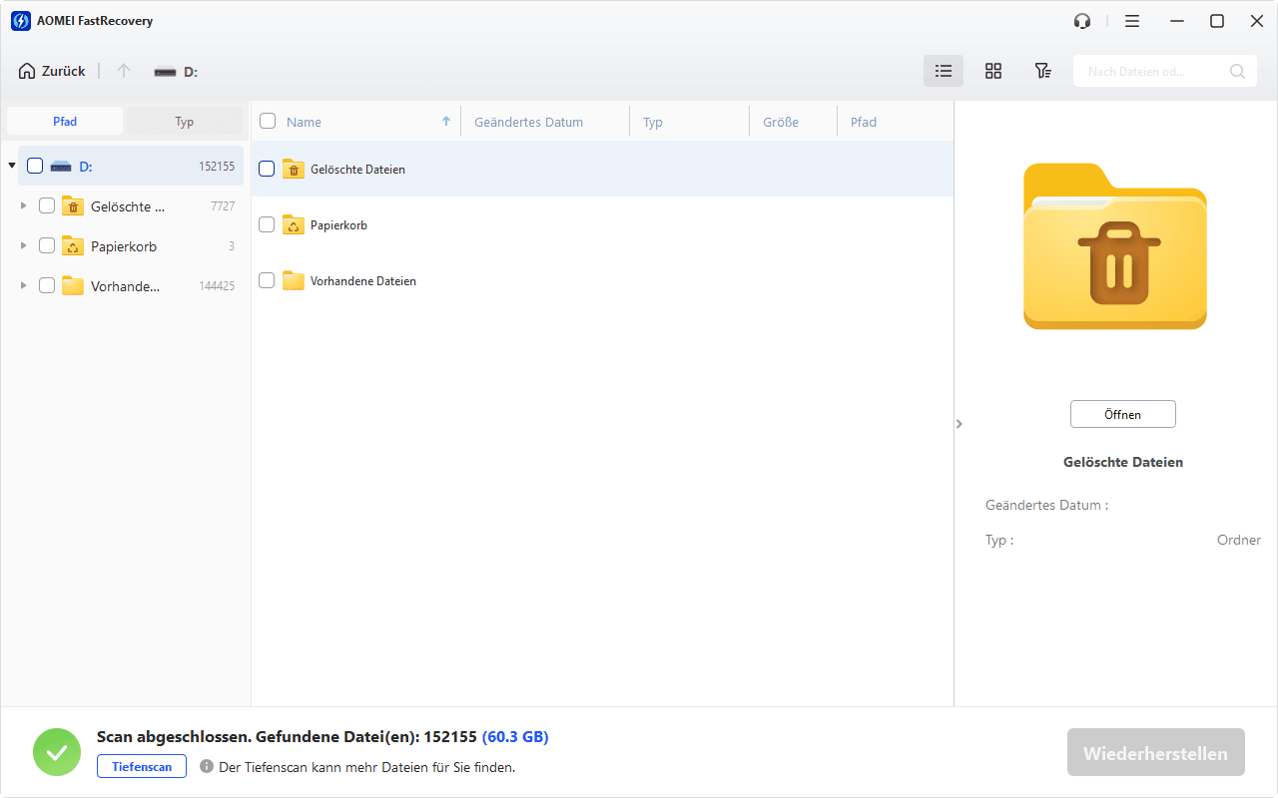This screenshot has width=1278, height=798.
Task: Toggle the select-all checkbox beside Name
Action: (268, 122)
